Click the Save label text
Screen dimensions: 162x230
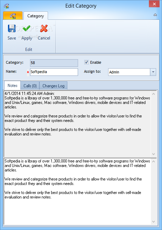click(12, 38)
